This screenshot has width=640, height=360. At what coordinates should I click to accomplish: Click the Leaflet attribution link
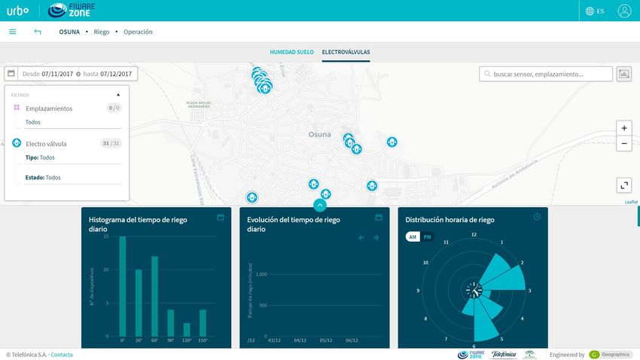(x=631, y=202)
